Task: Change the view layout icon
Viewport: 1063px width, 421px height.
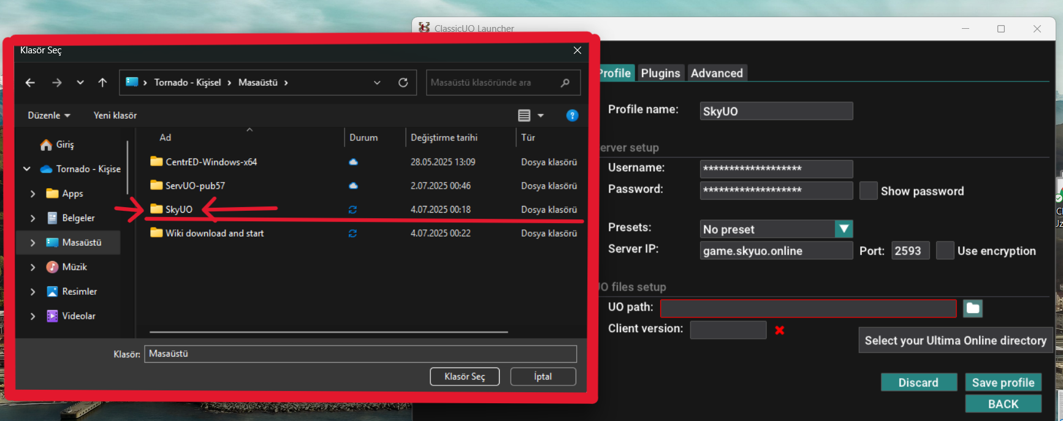Action: [524, 115]
